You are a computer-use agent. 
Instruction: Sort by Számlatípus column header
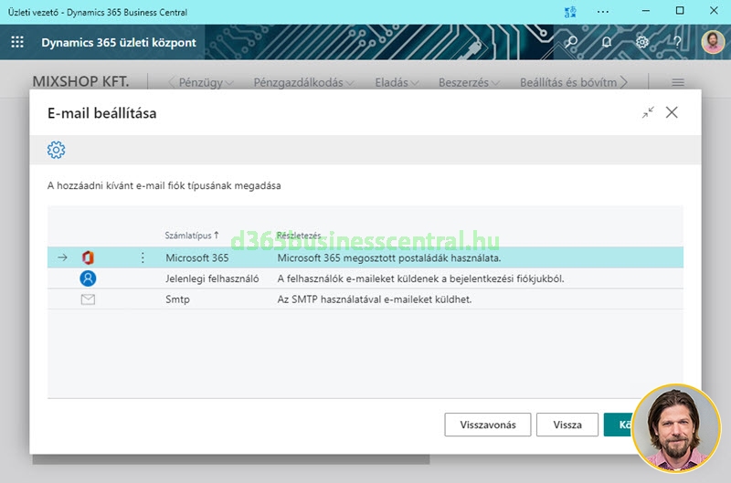pos(191,236)
